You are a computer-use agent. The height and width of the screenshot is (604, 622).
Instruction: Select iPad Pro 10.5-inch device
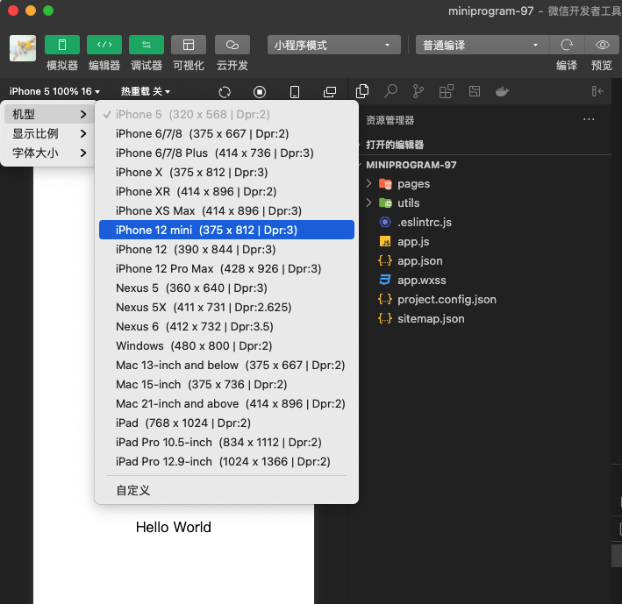point(226,443)
